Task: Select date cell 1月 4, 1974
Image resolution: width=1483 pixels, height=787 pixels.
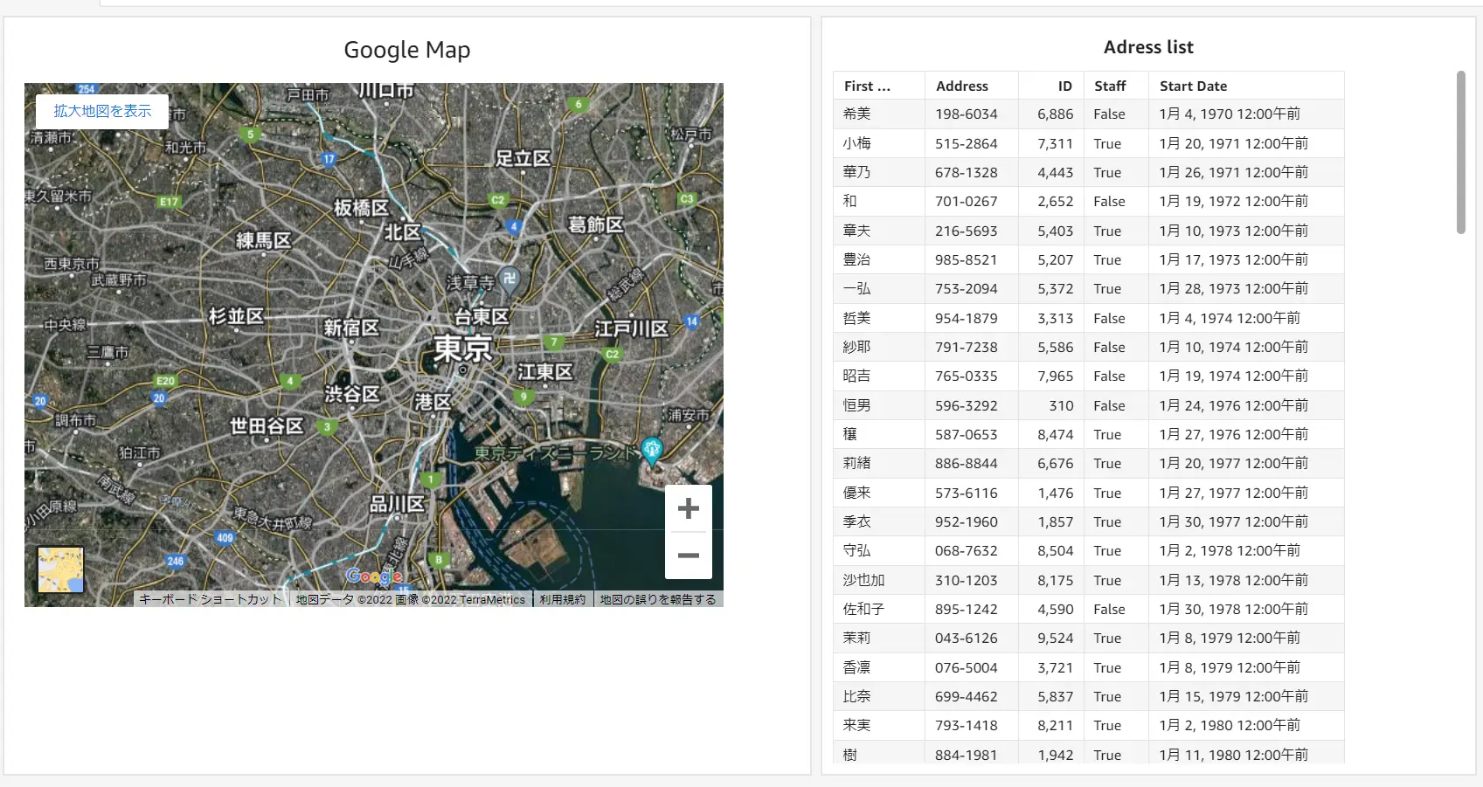Action: tap(1246, 318)
